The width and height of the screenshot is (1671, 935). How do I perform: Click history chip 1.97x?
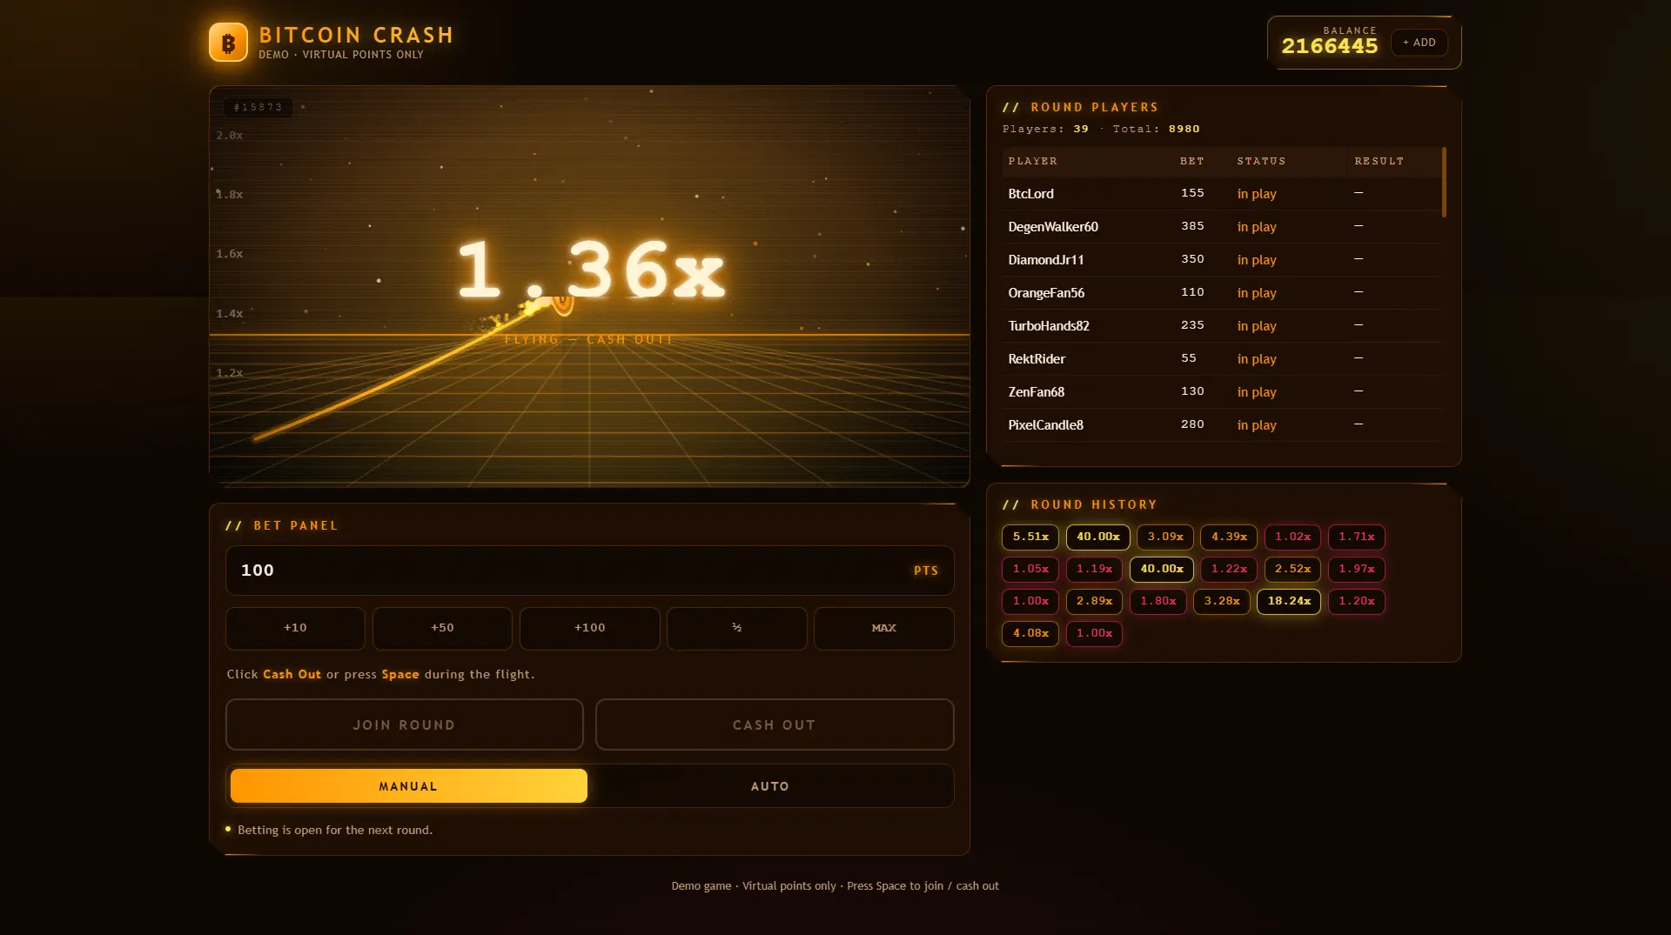pyautogui.click(x=1356, y=570)
